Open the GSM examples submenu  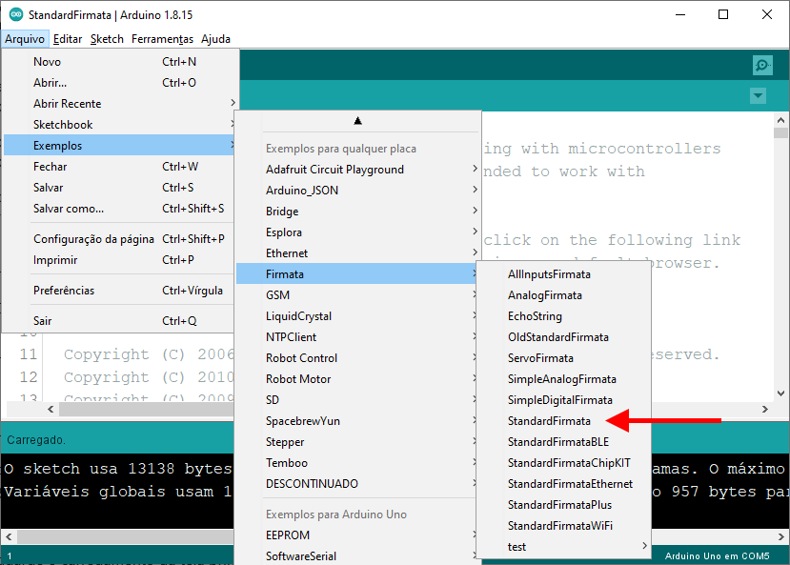[357, 295]
